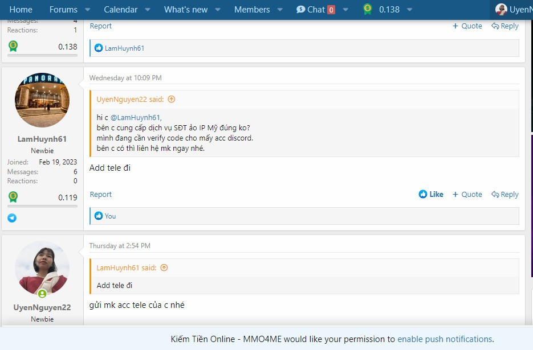Jump to original post via UyenNguyen22 quote arrow
This screenshot has width=533, height=350.
point(172,99)
